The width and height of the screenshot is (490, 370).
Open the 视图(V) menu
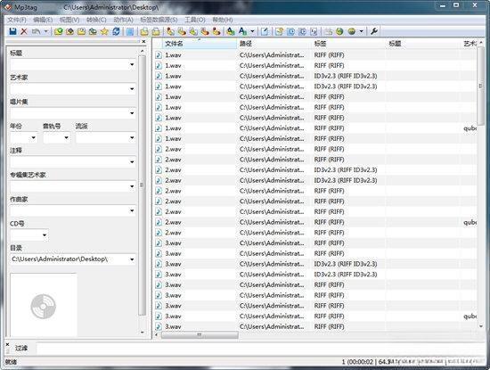[69, 20]
